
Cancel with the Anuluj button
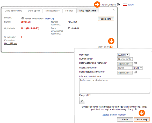click(125, 119)
